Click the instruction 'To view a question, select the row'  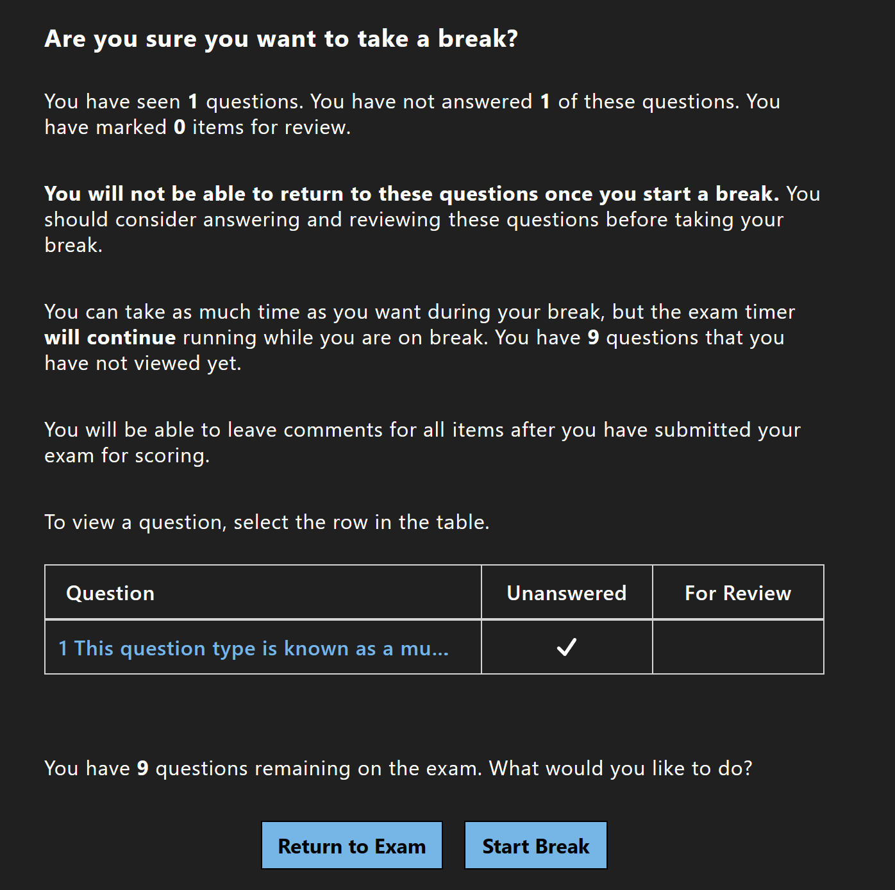tap(267, 521)
